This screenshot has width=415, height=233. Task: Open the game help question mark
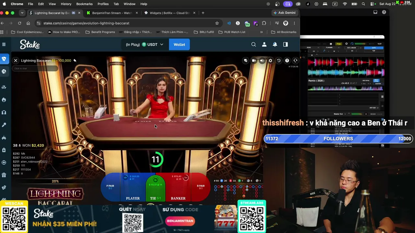[287, 61]
